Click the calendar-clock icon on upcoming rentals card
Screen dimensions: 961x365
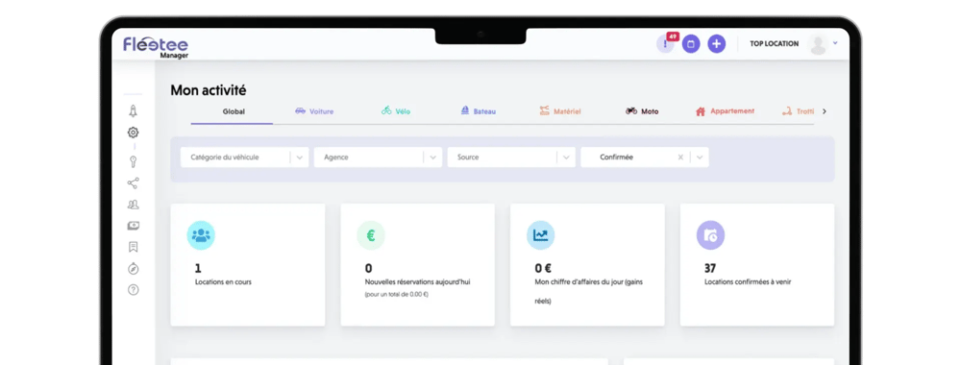pyautogui.click(x=710, y=235)
